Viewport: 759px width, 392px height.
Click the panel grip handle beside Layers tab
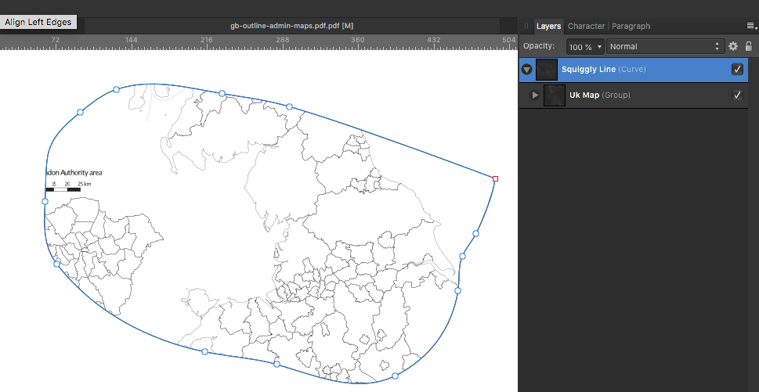click(x=526, y=26)
